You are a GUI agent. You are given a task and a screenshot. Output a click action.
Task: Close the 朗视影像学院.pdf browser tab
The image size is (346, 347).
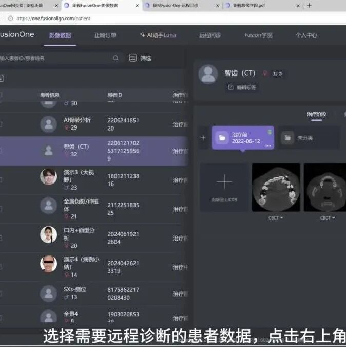[x=298, y=6]
